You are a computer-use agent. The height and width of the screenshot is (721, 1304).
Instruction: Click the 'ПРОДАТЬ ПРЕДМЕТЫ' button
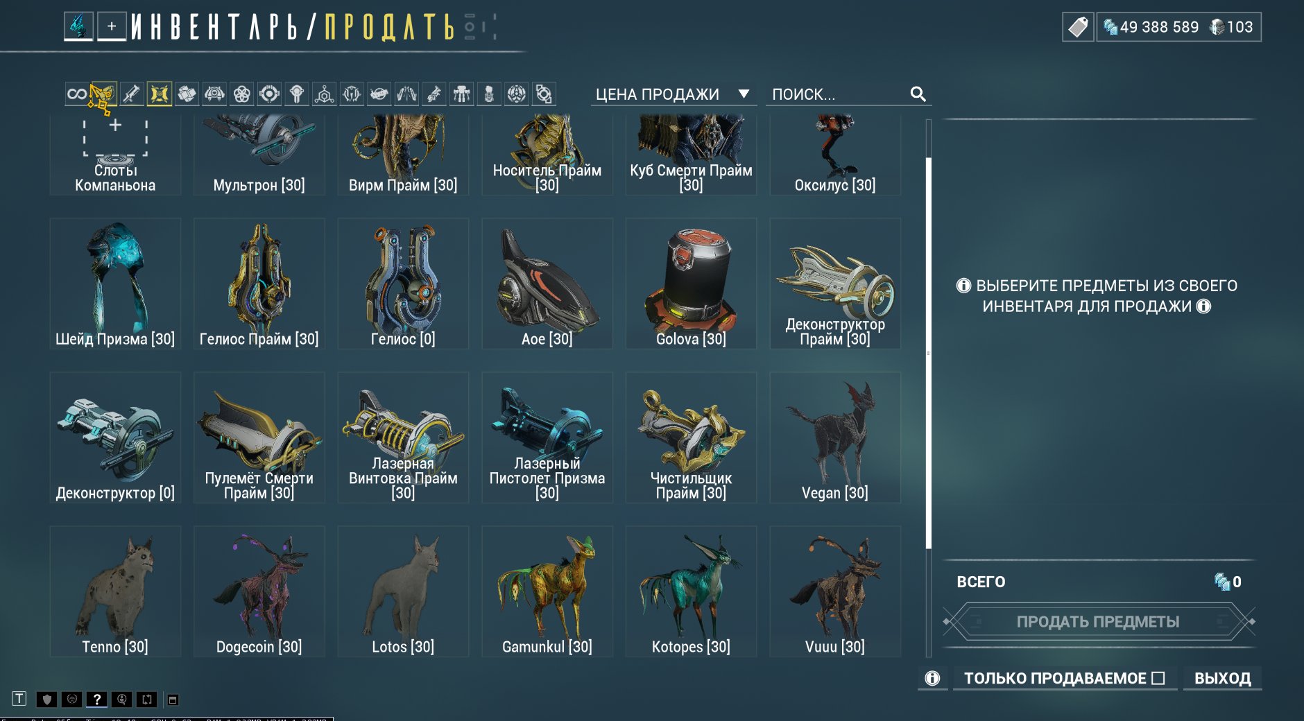click(x=1098, y=622)
